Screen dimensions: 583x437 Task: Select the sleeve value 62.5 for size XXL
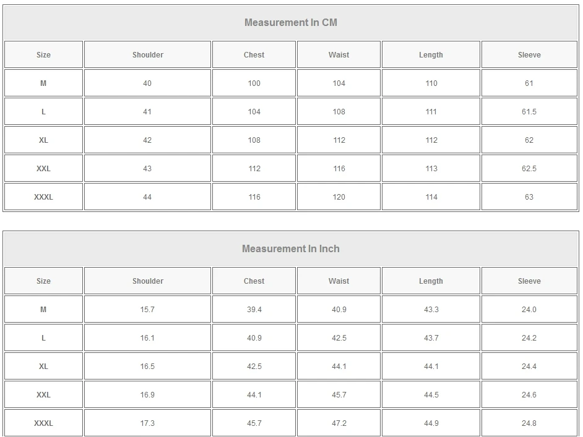[x=529, y=169]
